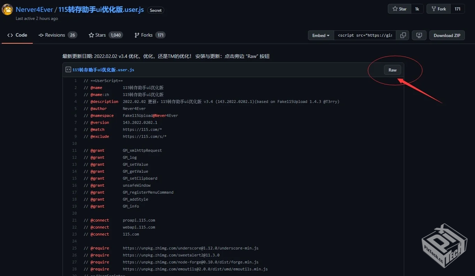Viewport: 475px width, 276px height.
Task: Click the star icon on the Star button
Action: 395,8
